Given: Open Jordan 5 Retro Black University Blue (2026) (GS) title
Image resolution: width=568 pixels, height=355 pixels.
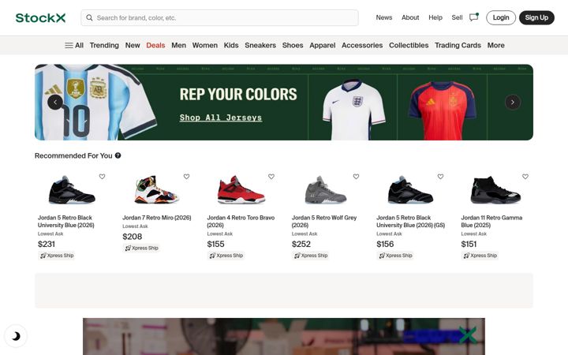Looking at the screenshot, I should click(411, 222).
